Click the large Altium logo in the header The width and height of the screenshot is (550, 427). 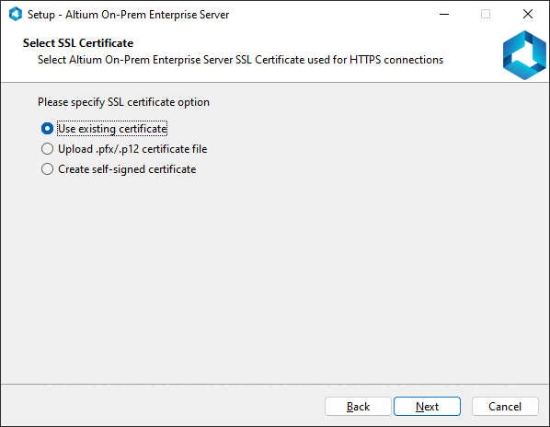(x=524, y=55)
